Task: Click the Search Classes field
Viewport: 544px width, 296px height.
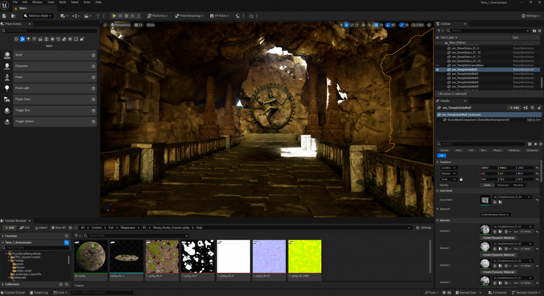Action: click(x=49, y=30)
